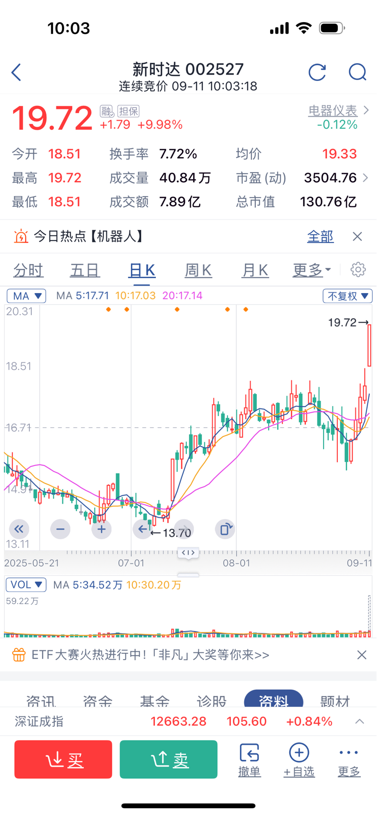This screenshot has height=816, width=377.
Task: Dismiss the ETF大赛 banner
Action: (362, 655)
